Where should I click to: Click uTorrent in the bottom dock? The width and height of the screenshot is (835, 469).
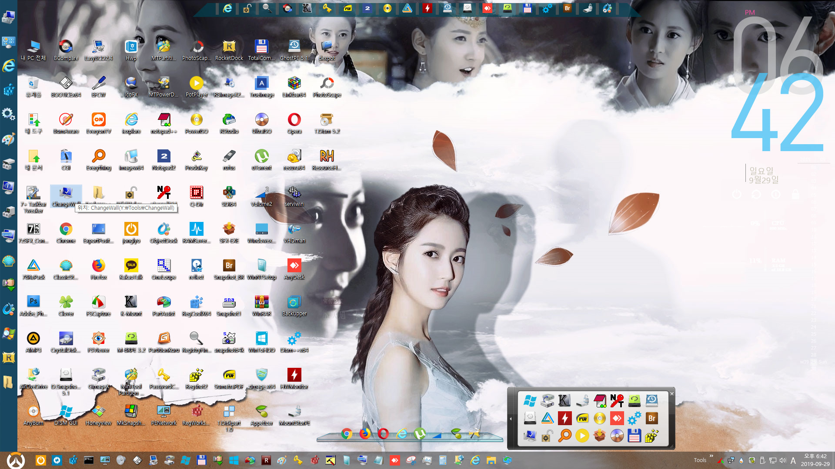pos(420,433)
